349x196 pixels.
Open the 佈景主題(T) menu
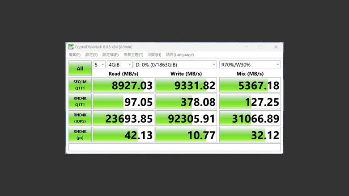(133, 54)
